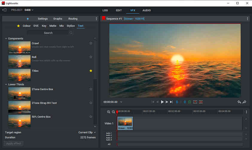Click the Redo arrow icon

click(244, 102)
